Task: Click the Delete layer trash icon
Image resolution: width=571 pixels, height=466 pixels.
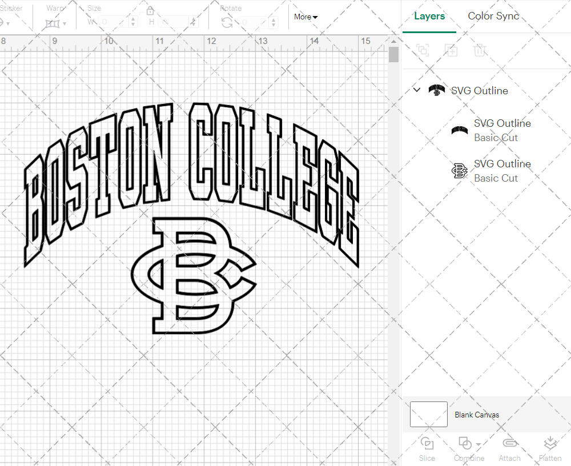Action: point(480,50)
